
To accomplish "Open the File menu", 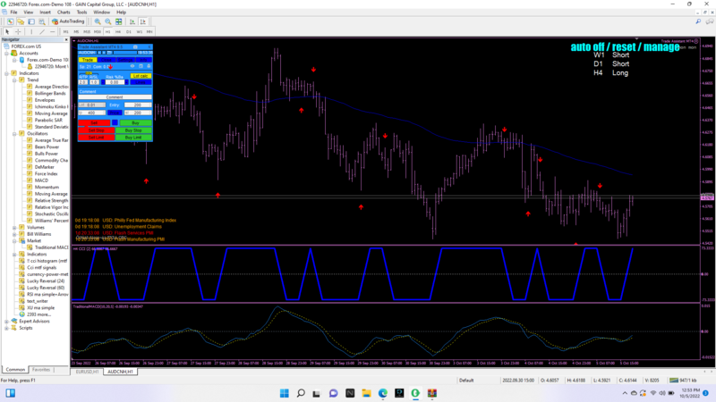I will (13, 13).
